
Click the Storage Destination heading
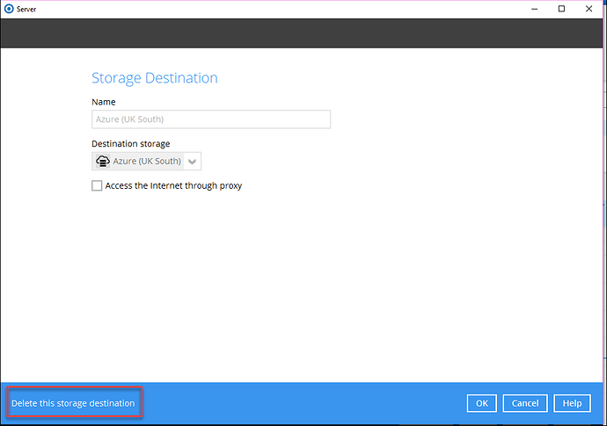click(154, 78)
